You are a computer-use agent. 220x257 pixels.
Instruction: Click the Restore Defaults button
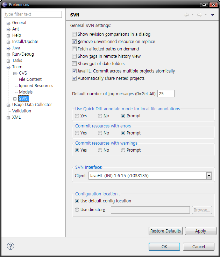coord(165,231)
